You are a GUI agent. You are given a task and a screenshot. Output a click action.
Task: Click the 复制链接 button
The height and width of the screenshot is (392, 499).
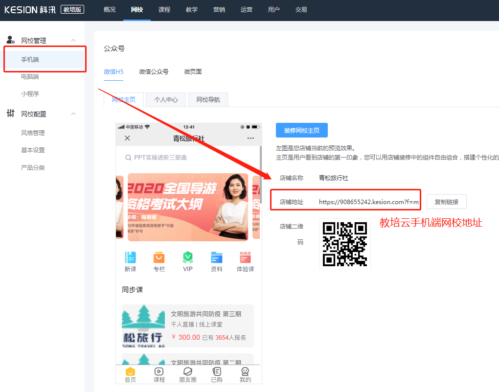[x=446, y=202]
